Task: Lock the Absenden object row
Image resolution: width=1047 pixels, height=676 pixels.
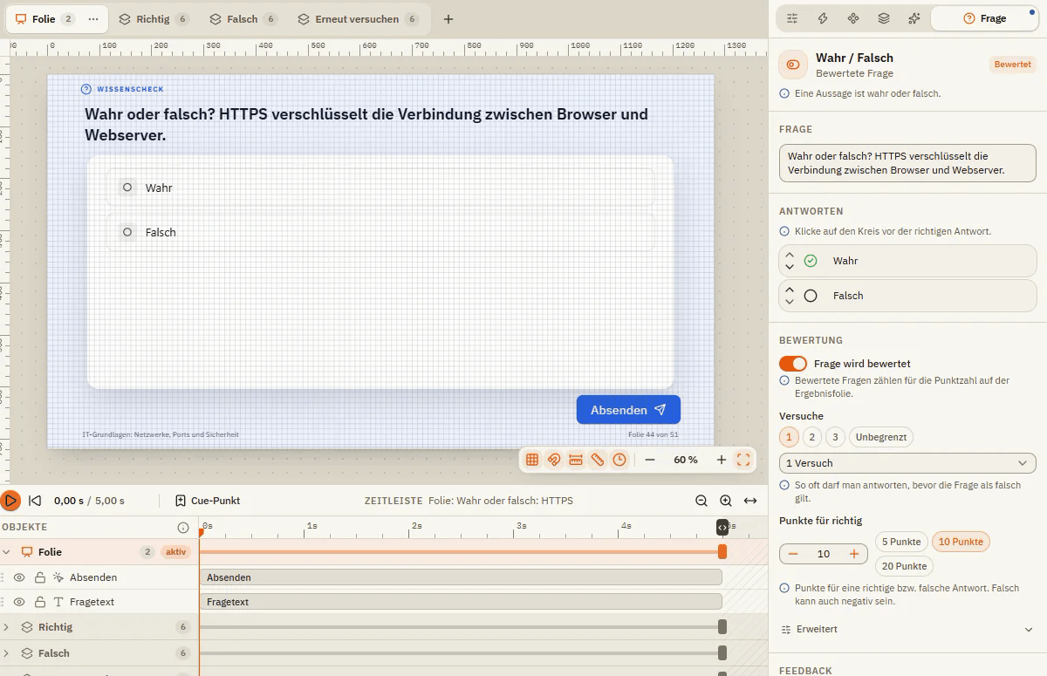Action: pyautogui.click(x=40, y=577)
